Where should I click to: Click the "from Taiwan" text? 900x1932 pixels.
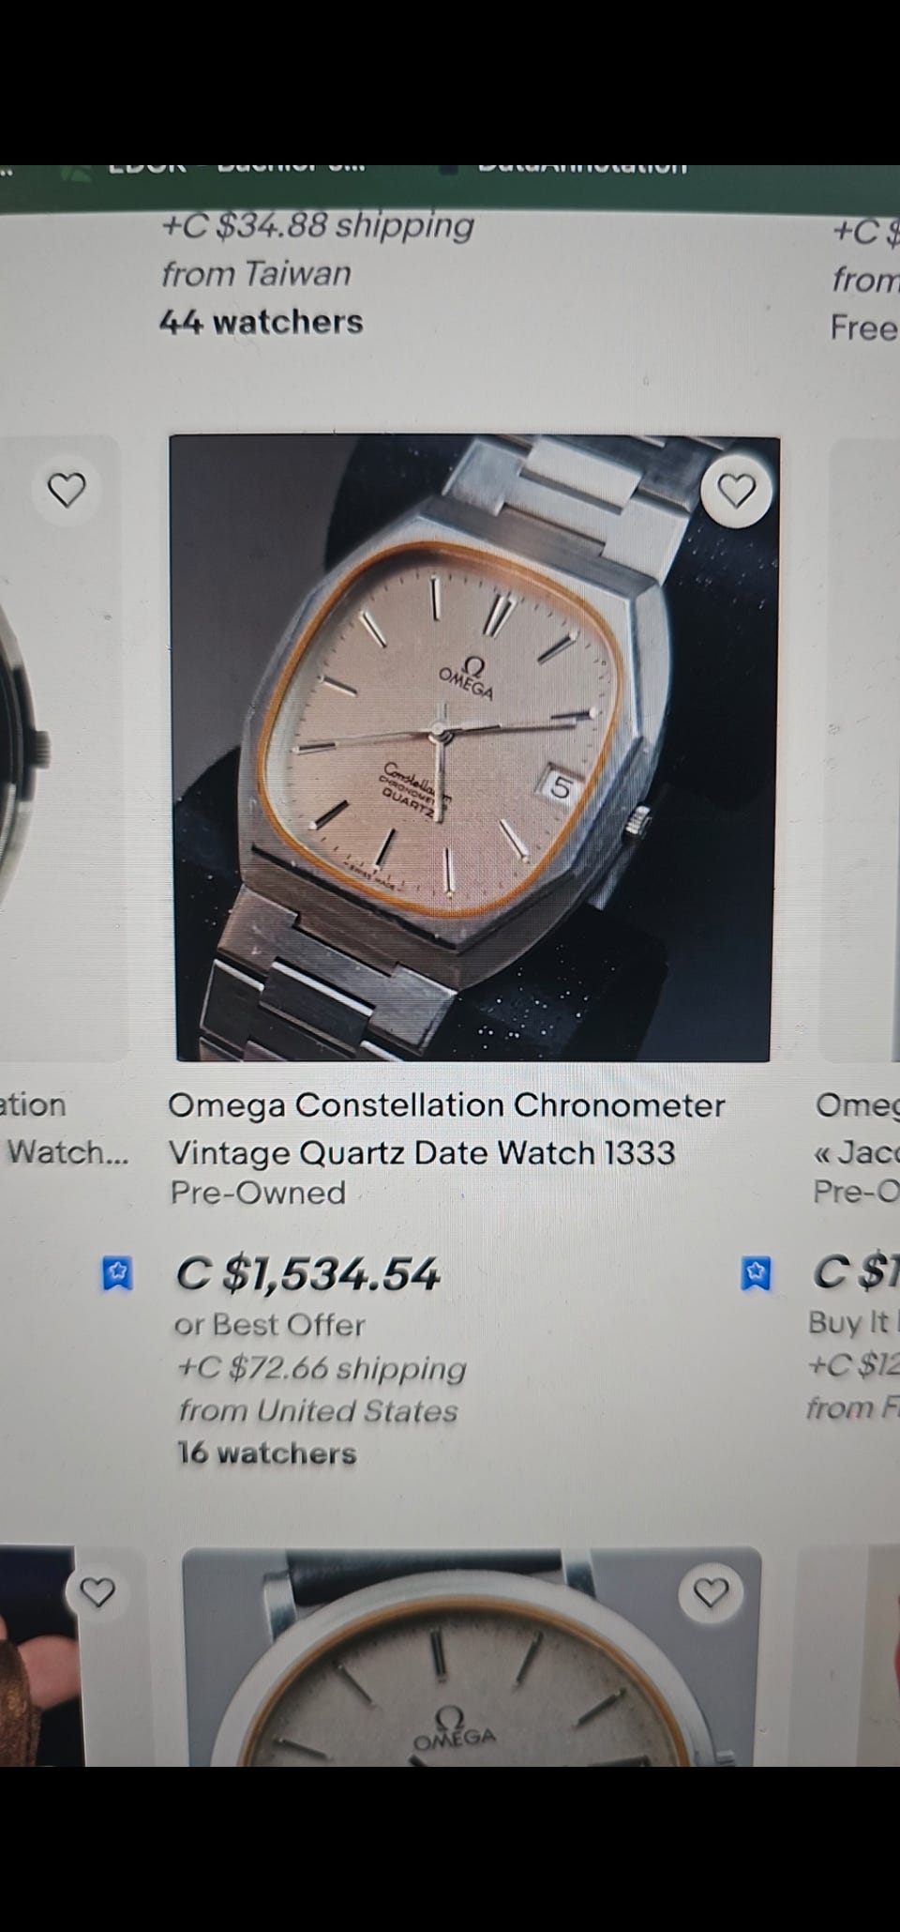point(256,274)
